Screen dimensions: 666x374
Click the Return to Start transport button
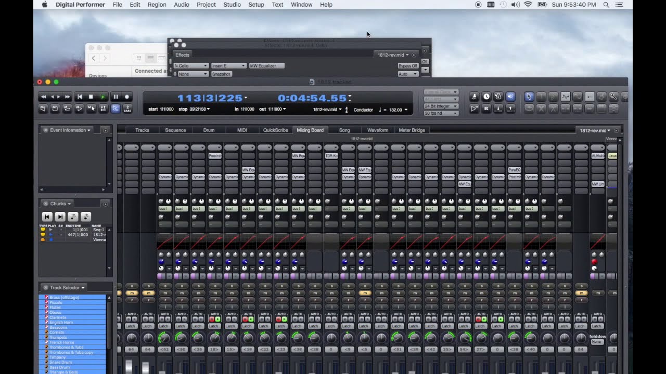[x=79, y=97]
